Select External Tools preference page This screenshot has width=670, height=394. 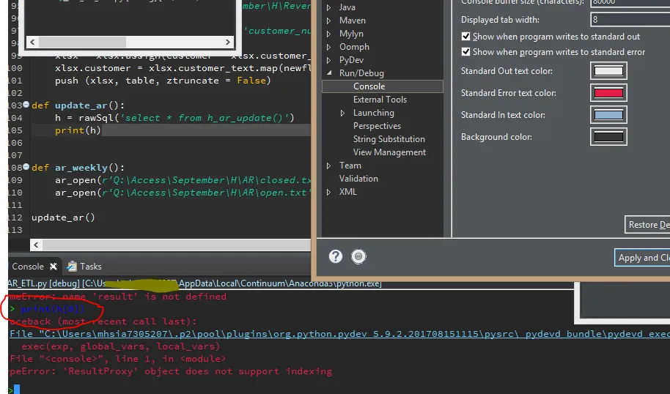380,100
